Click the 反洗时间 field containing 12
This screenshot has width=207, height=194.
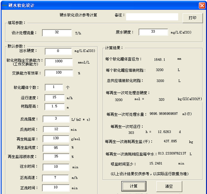(56, 129)
